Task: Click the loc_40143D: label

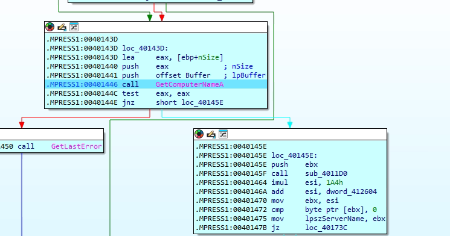Action: [145, 48]
